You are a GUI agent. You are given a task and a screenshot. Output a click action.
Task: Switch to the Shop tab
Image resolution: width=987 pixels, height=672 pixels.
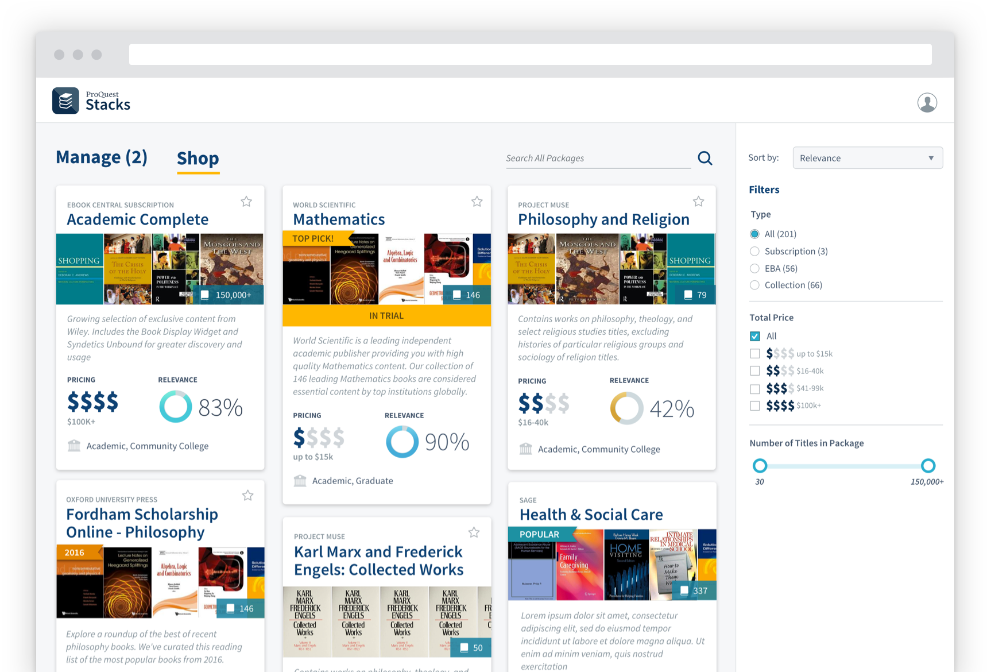198,158
